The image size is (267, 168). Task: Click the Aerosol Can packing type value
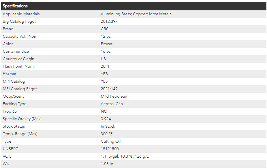click(x=112, y=104)
